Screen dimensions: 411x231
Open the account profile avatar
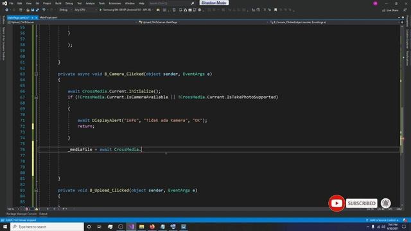point(375,3)
